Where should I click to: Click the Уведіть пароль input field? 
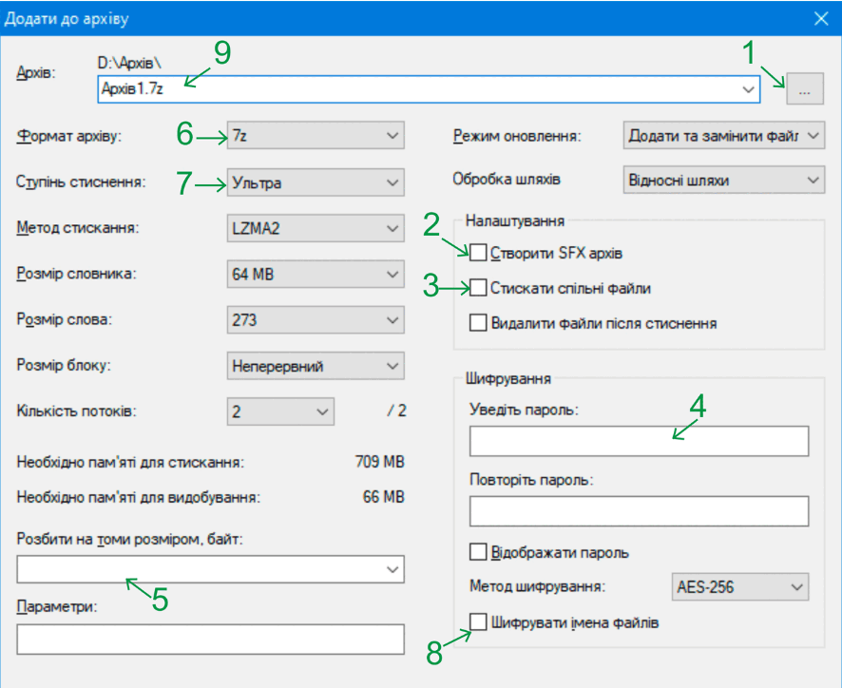click(x=639, y=441)
